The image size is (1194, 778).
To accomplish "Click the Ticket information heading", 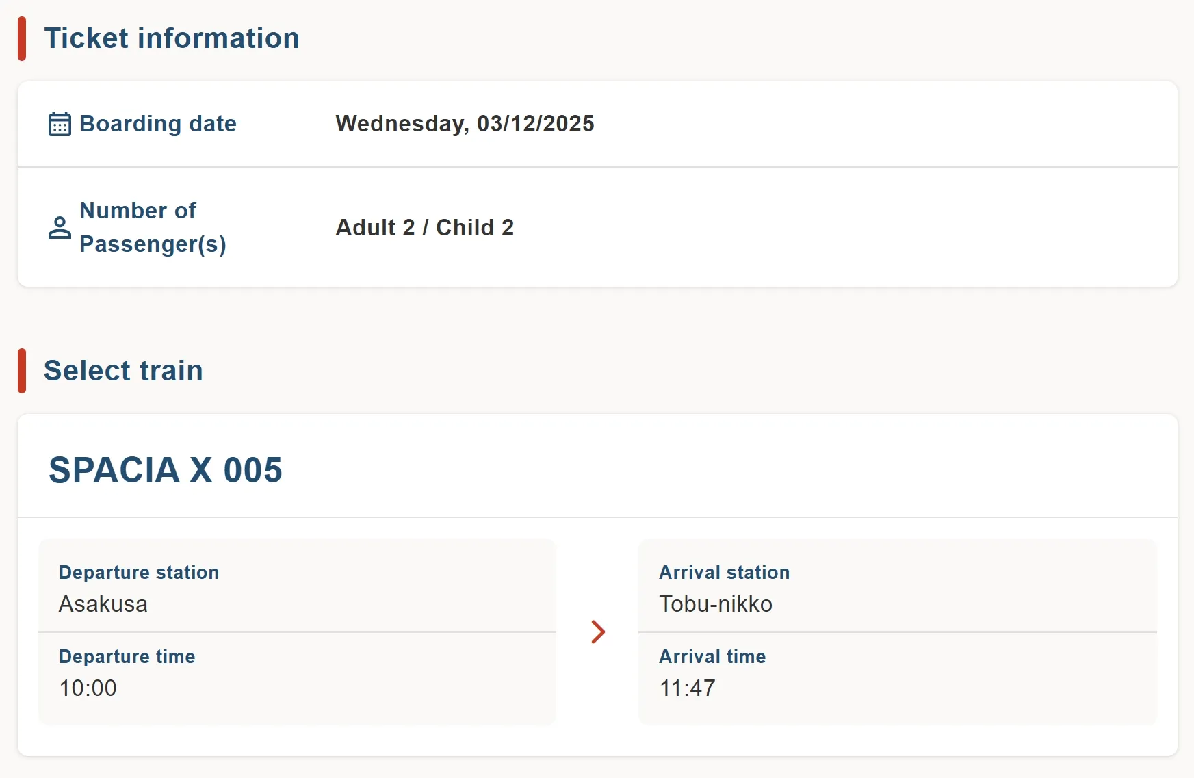I will 172,38.
